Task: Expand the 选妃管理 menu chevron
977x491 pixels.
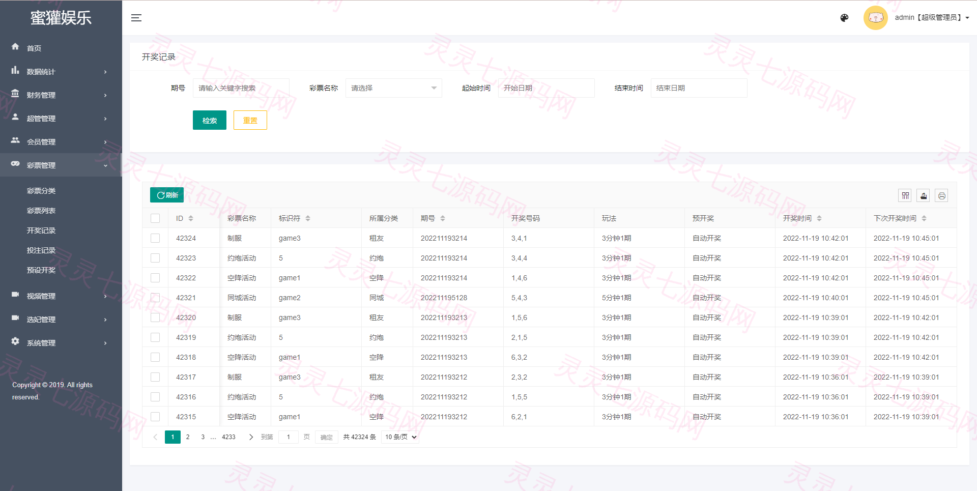Action: click(x=105, y=320)
